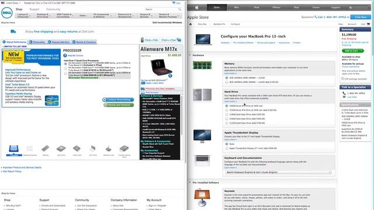Select 512GB Solid State Drive
The image size is (374, 210).
point(227,123)
